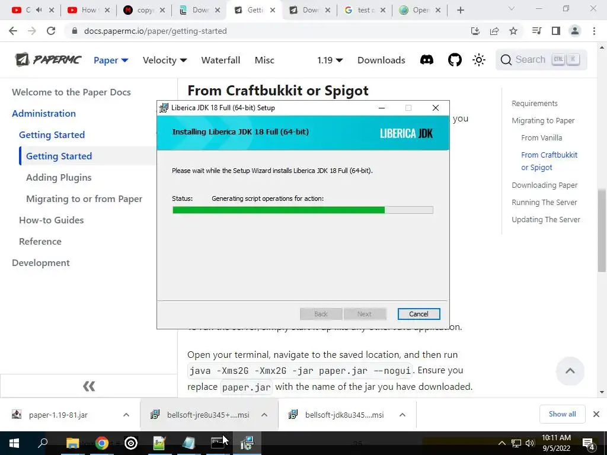Open the GitHub icon link
607x455 pixels.
(x=455, y=60)
